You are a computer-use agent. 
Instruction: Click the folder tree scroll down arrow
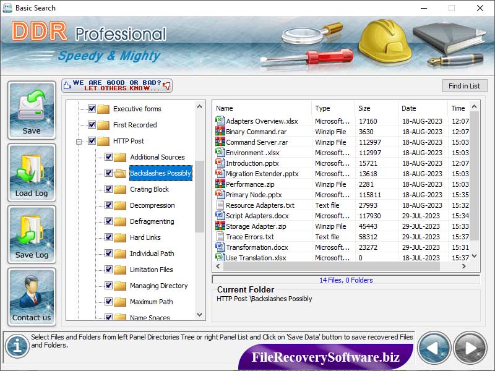tap(199, 315)
